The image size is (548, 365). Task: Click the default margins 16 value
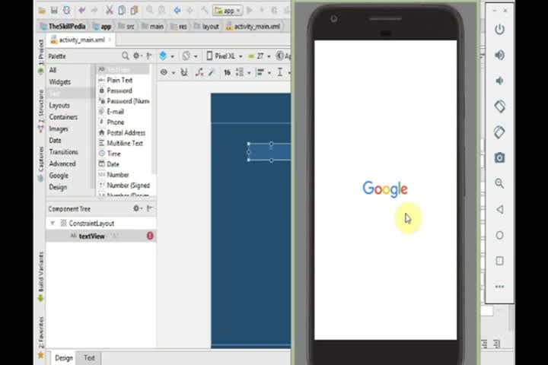[227, 72]
